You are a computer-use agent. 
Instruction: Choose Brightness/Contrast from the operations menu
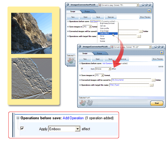point(107,23)
